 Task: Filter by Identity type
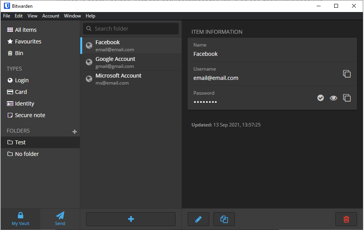click(x=21, y=104)
